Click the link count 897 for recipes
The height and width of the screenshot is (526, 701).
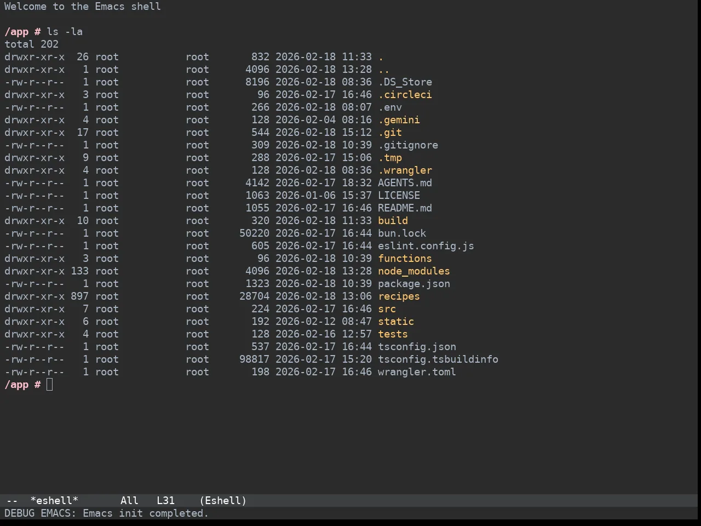pos(79,296)
